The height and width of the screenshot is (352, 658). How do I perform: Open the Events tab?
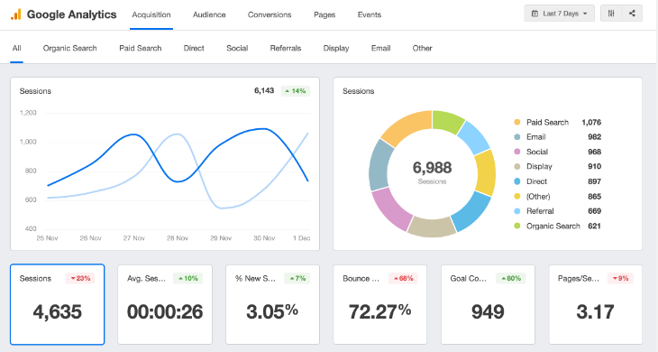(x=370, y=14)
